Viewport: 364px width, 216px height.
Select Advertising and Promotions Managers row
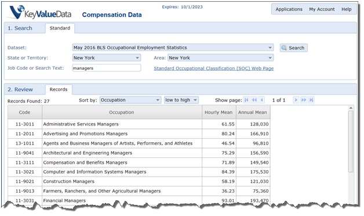pyautogui.click(x=139, y=134)
